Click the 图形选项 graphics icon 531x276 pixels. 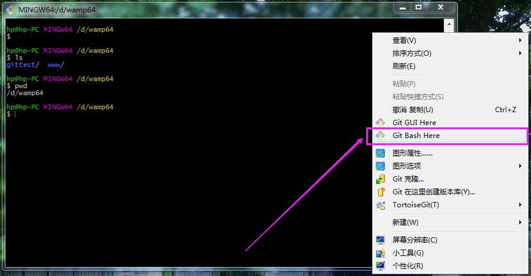380,166
